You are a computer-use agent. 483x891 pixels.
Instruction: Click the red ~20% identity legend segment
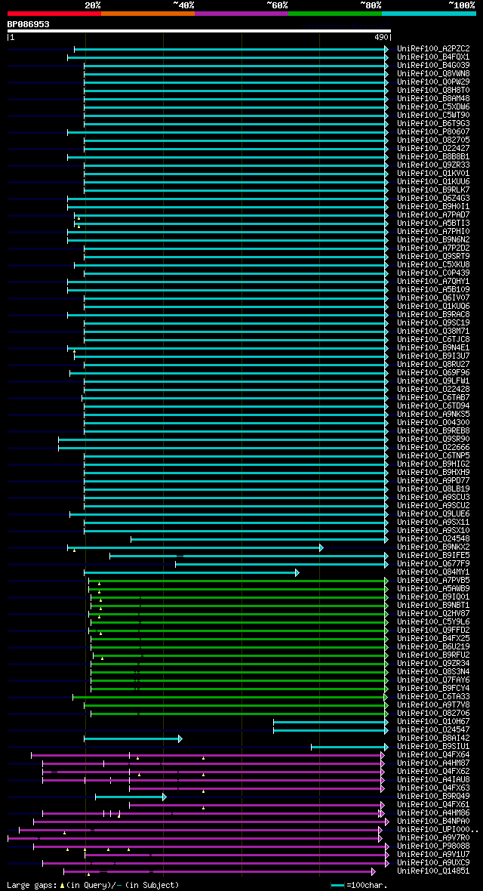pyautogui.click(x=54, y=13)
